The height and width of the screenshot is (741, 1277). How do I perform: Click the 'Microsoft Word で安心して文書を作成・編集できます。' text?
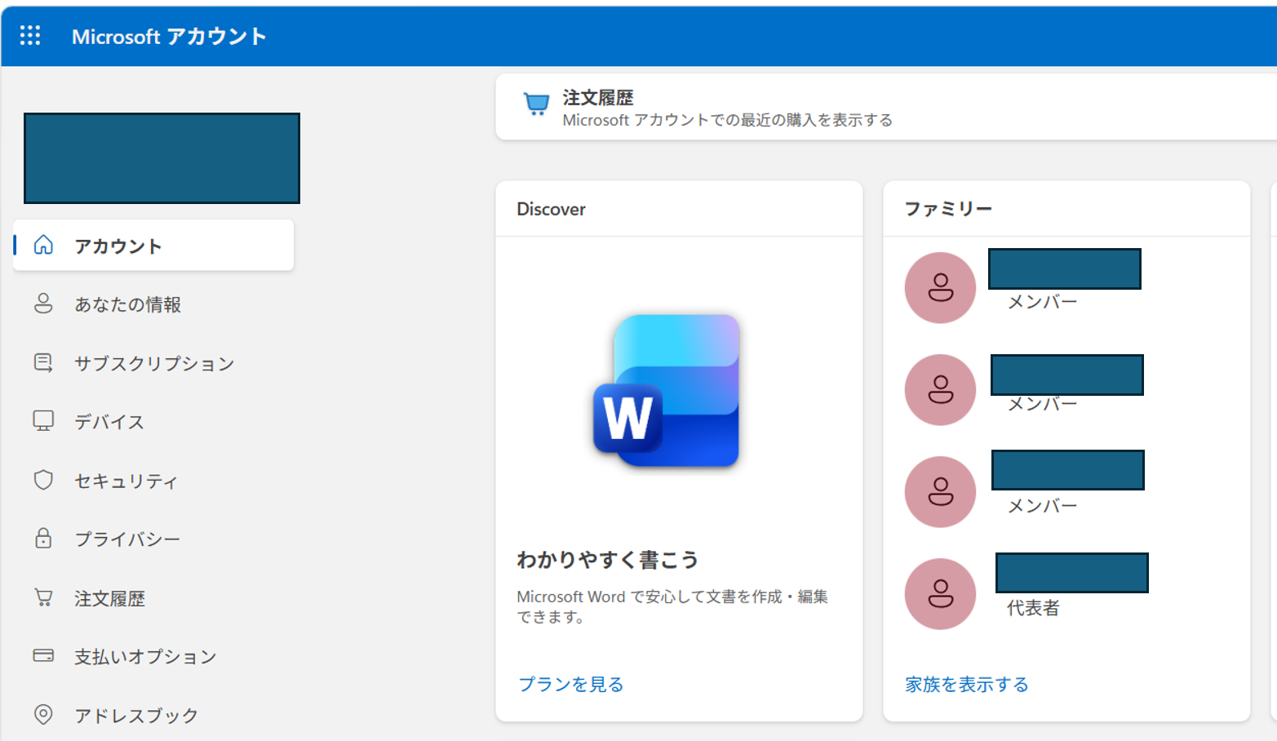672,606
